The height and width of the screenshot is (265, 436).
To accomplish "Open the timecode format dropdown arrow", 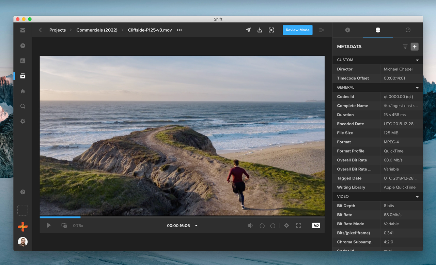I will [x=196, y=226].
